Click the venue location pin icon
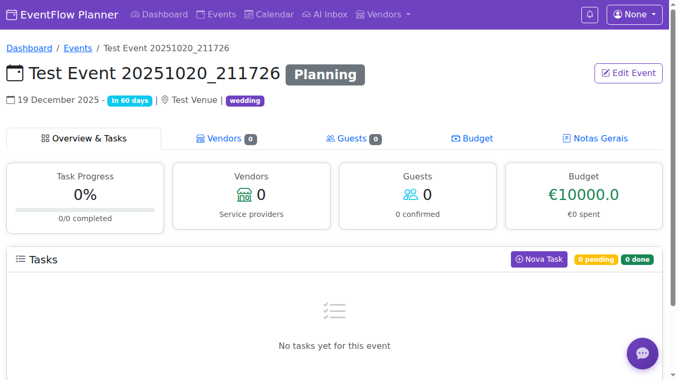The image size is (677, 380). [x=165, y=100]
